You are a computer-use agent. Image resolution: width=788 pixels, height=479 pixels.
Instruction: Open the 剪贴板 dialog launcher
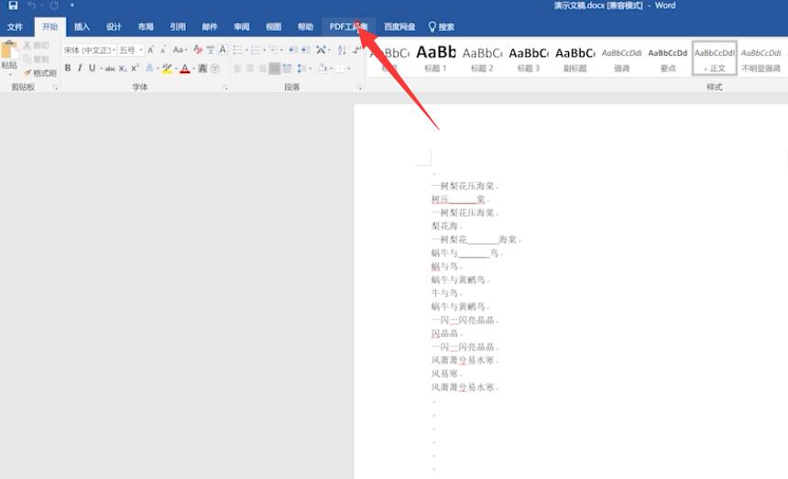coord(55,87)
